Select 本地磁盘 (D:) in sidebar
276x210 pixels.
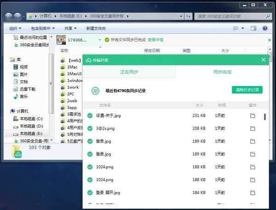tap(28, 126)
